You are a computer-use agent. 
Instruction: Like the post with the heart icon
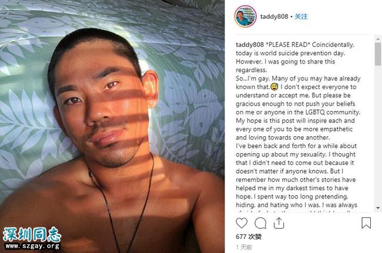[242, 223]
